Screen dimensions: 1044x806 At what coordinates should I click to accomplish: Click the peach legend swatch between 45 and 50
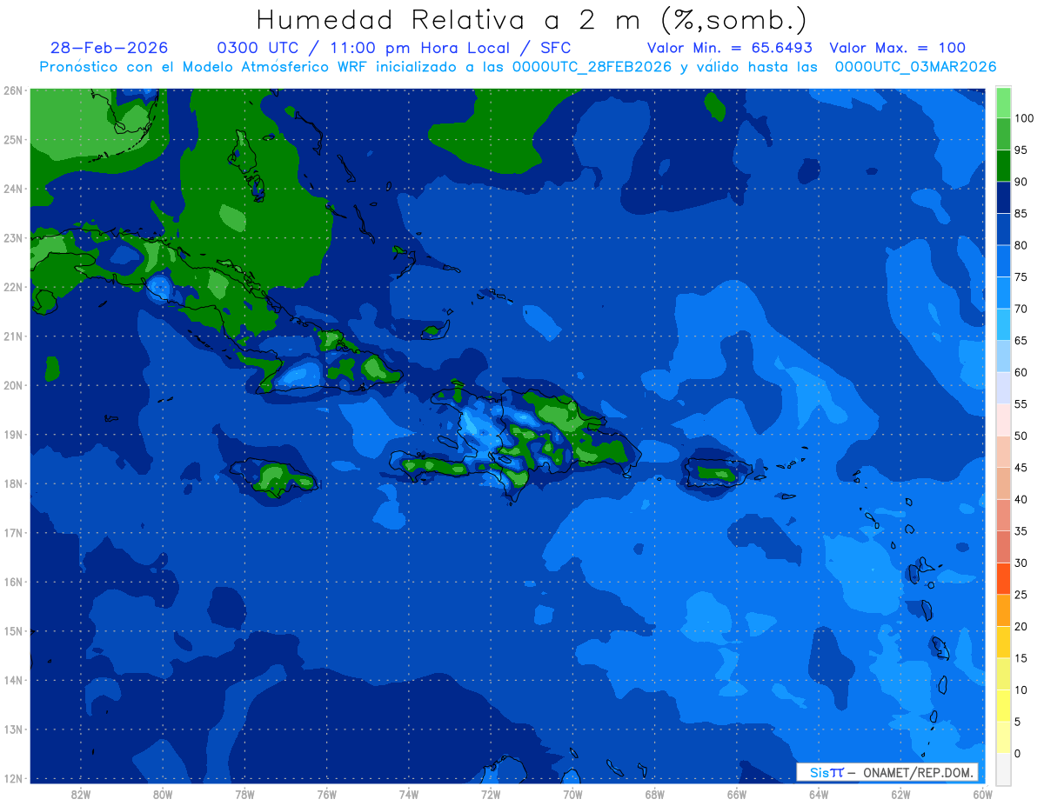click(x=1003, y=451)
